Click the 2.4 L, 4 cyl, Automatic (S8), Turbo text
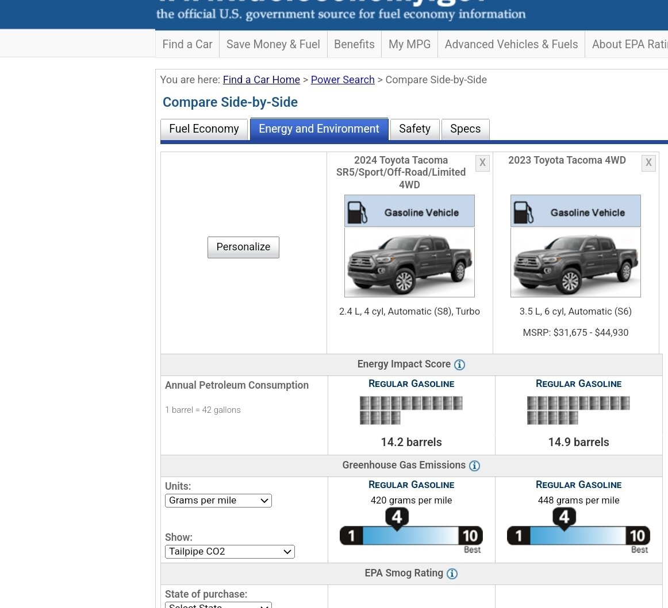Viewport: 668px width, 608px height. point(409,311)
